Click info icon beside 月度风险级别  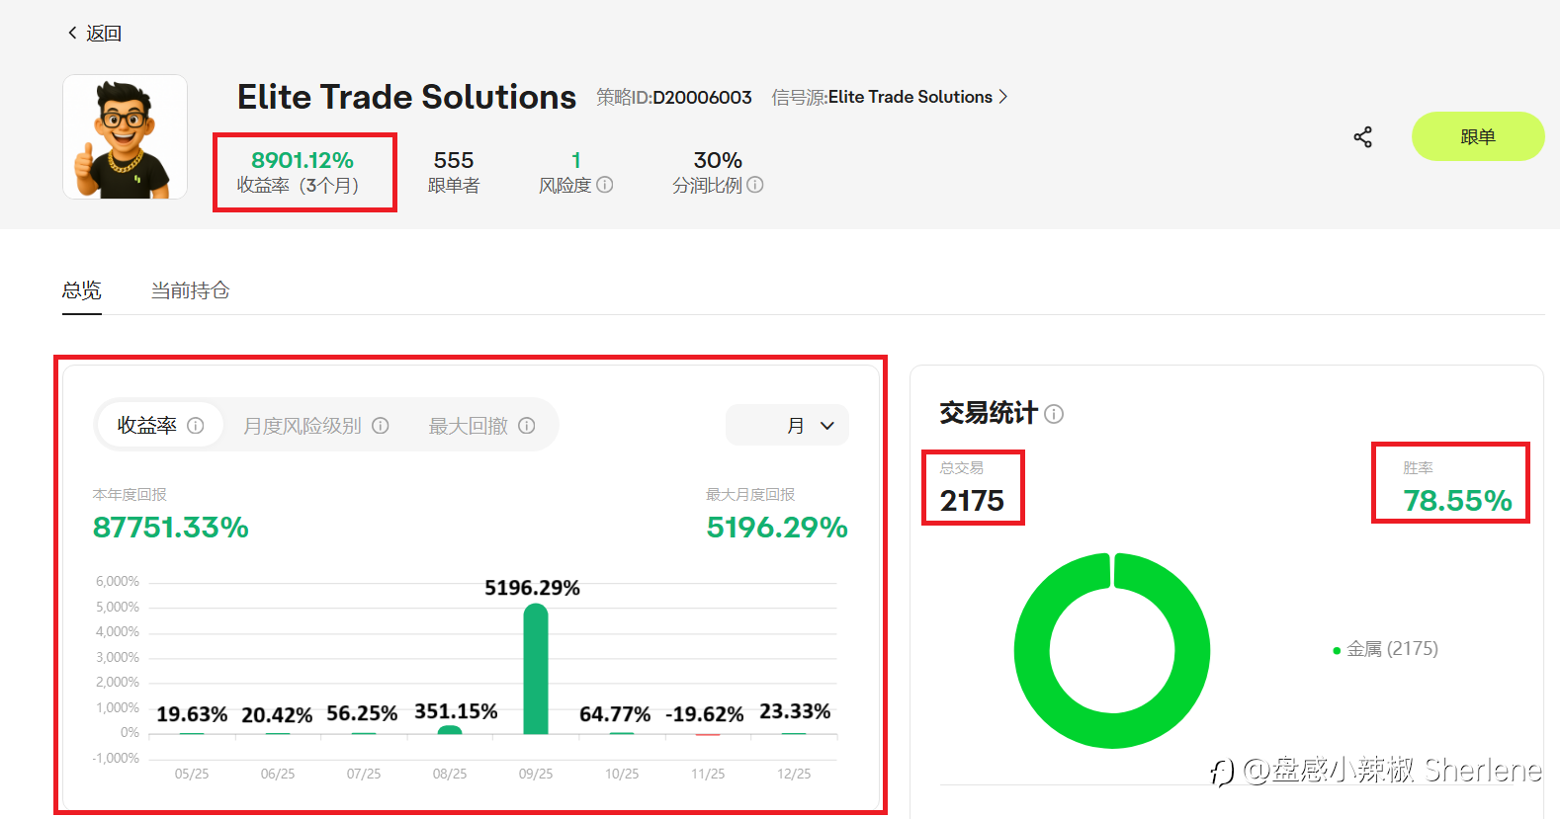(381, 426)
